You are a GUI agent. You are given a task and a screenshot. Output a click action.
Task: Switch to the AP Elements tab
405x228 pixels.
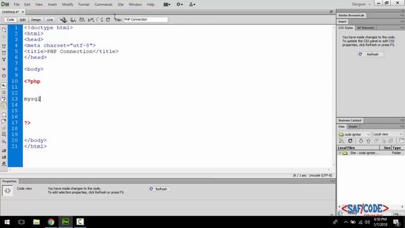point(366,28)
